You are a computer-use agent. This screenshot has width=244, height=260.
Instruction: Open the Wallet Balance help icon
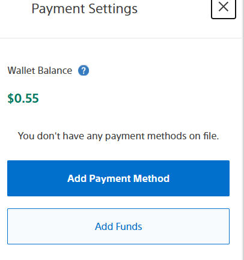(x=84, y=70)
